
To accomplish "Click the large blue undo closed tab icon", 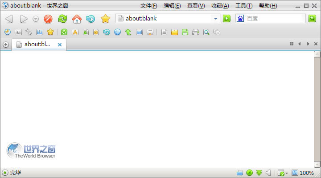I will [91, 19].
